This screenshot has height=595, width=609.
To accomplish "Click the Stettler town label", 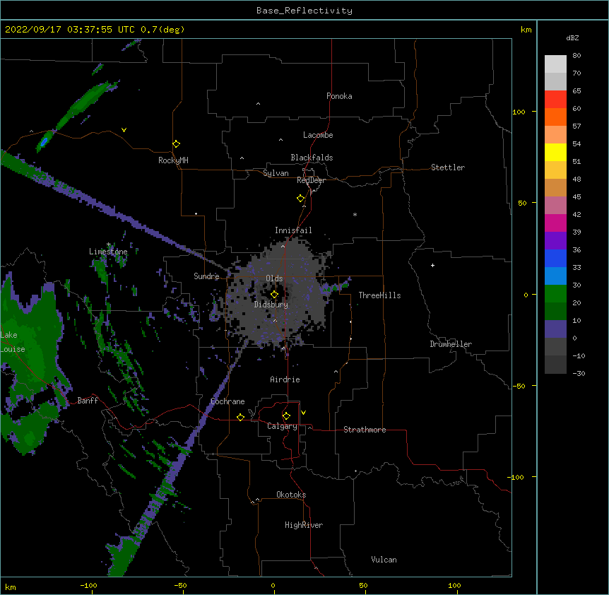I will point(447,167).
